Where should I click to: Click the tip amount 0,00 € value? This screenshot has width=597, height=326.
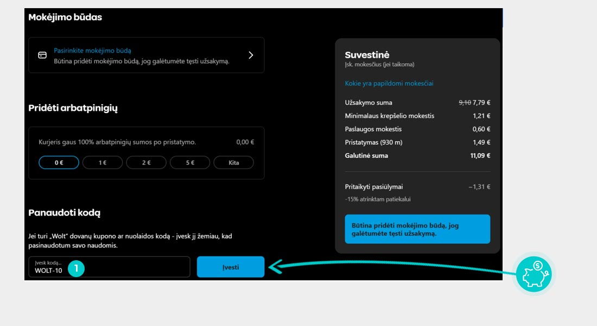coord(245,142)
